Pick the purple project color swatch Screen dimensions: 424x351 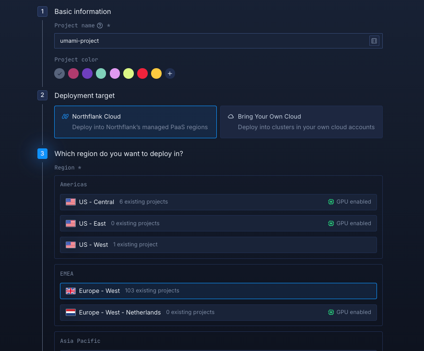[x=87, y=73]
